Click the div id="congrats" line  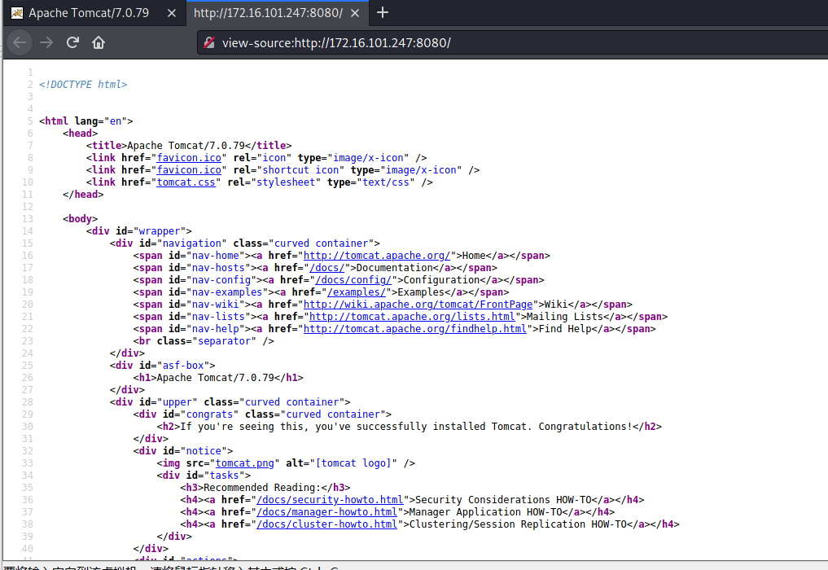coord(262,414)
